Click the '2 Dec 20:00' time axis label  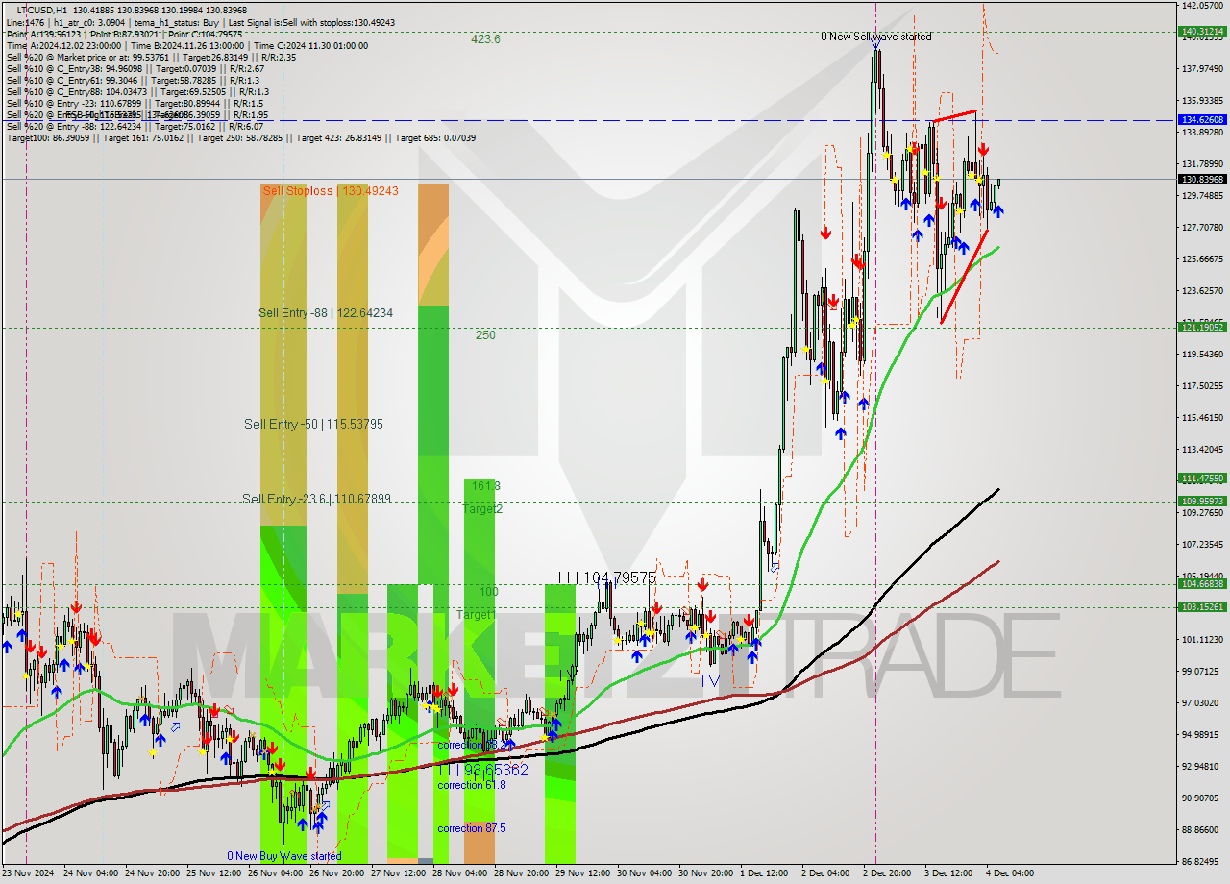tap(887, 874)
